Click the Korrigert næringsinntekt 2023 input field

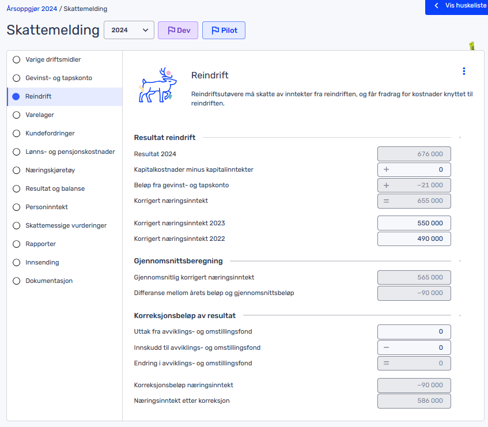coord(414,223)
